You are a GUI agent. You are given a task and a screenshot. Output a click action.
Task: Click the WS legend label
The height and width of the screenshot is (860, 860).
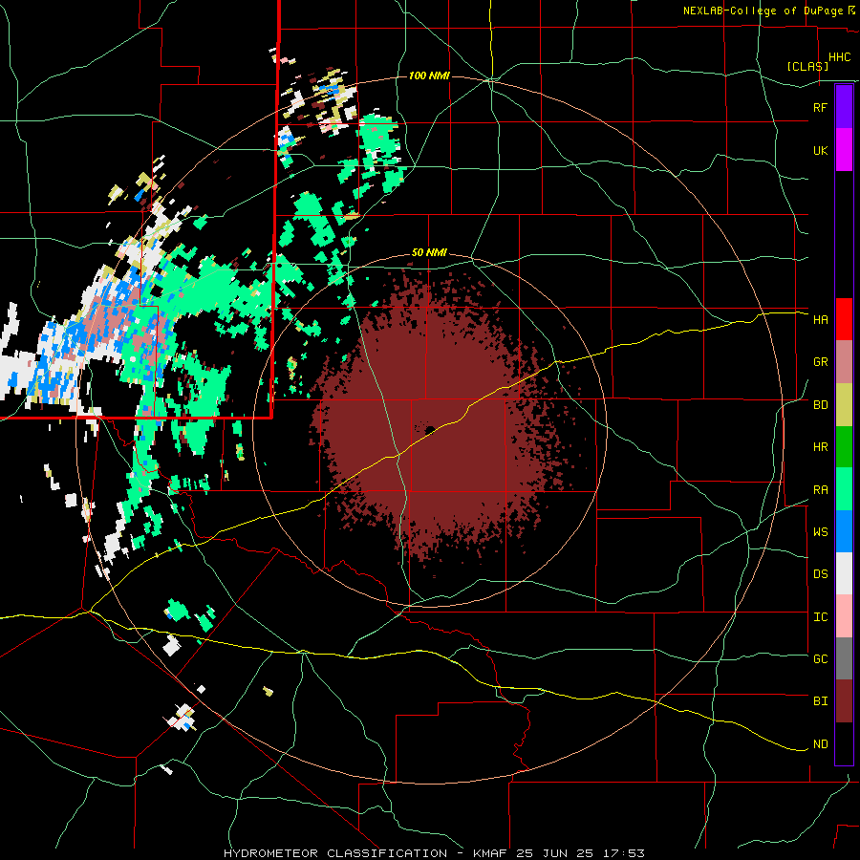pos(820,531)
